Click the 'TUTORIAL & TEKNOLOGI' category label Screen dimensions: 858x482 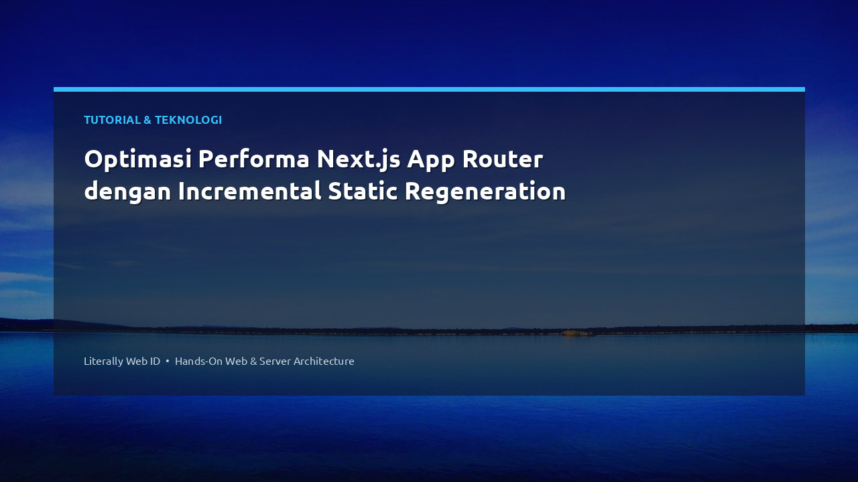pyautogui.click(x=153, y=120)
